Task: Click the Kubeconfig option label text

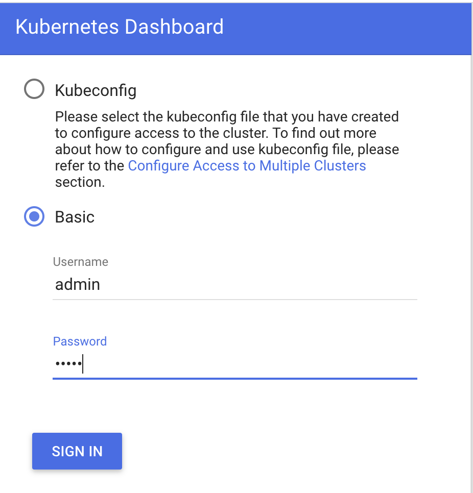Action: [96, 90]
